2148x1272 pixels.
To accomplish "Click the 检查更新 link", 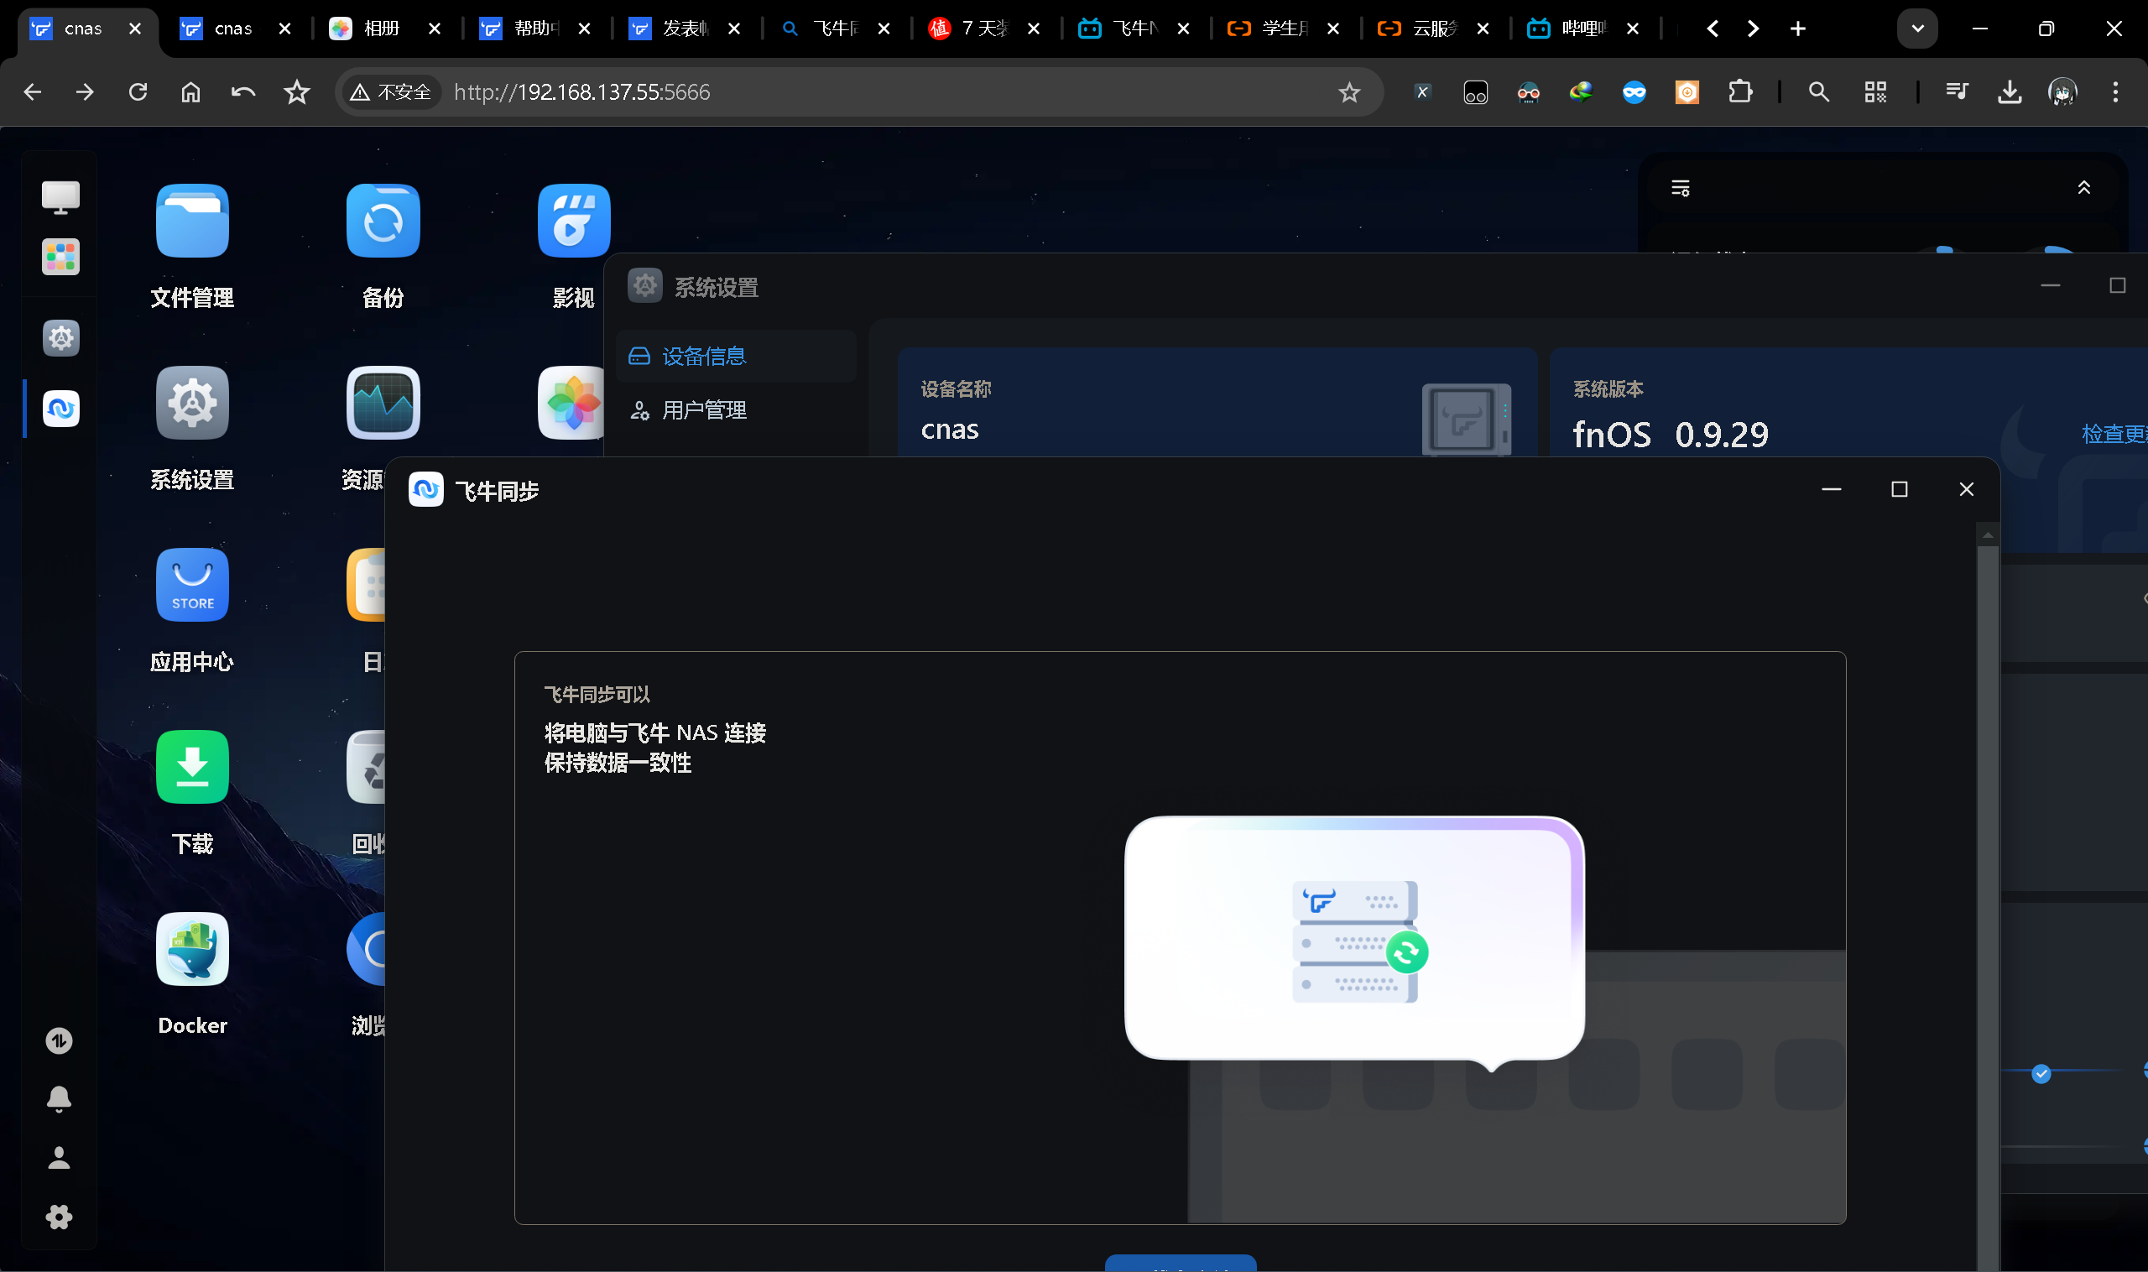I will click(x=2113, y=434).
